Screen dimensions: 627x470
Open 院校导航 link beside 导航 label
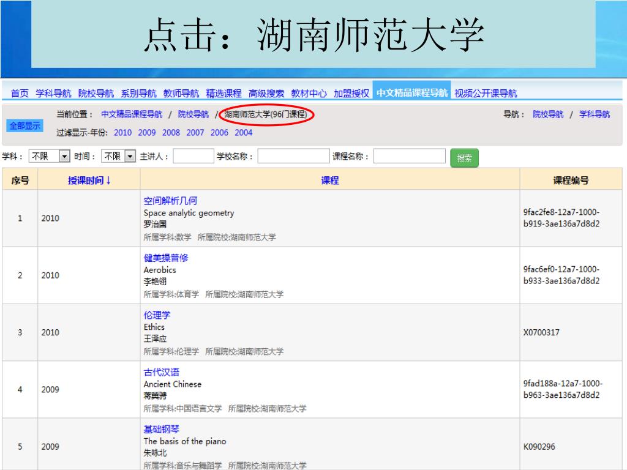pyautogui.click(x=548, y=114)
